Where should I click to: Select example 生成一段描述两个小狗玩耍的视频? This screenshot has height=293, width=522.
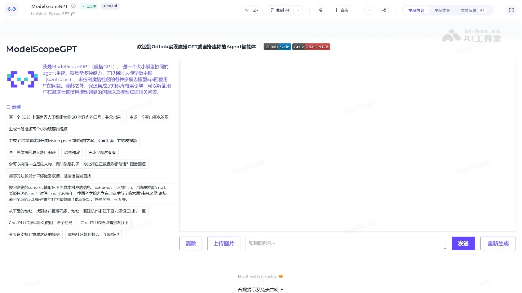click(38, 129)
